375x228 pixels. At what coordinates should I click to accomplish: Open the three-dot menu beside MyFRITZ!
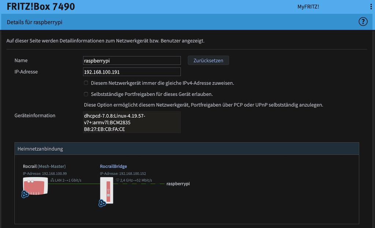[x=371, y=7]
